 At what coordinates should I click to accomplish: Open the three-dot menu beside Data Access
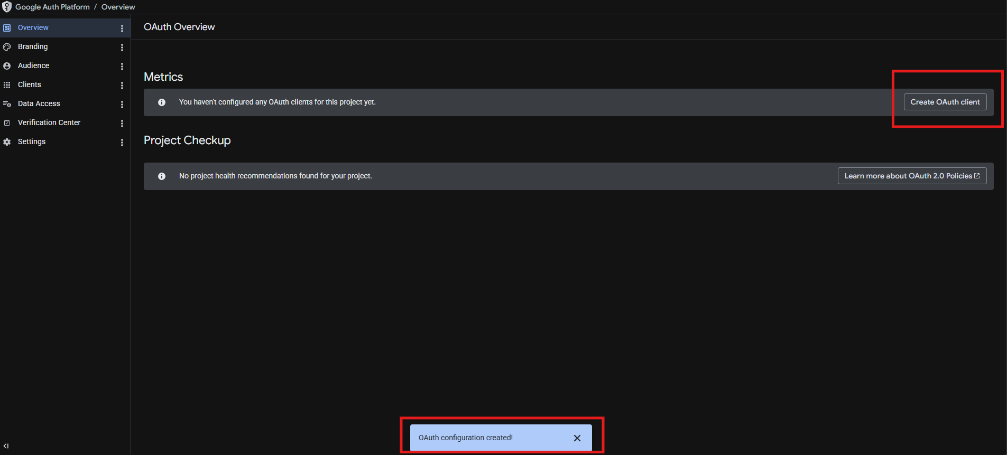(122, 104)
